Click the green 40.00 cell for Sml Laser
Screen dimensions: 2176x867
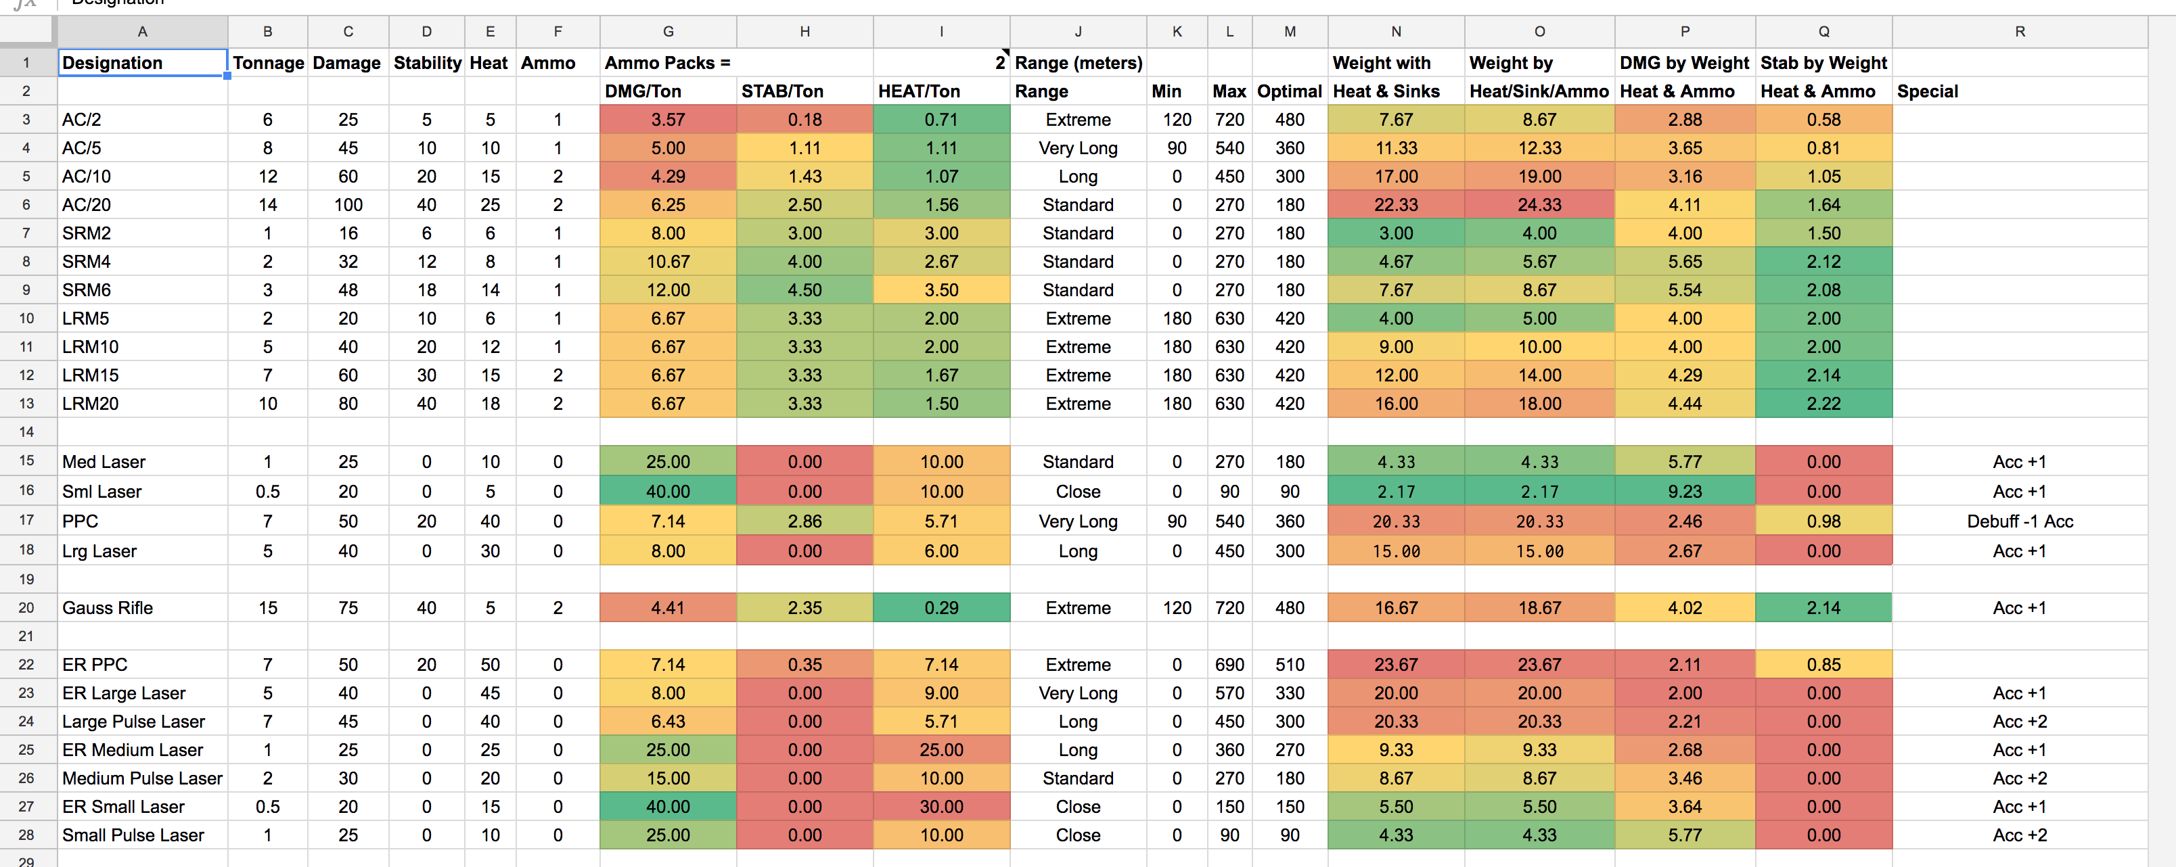click(667, 492)
